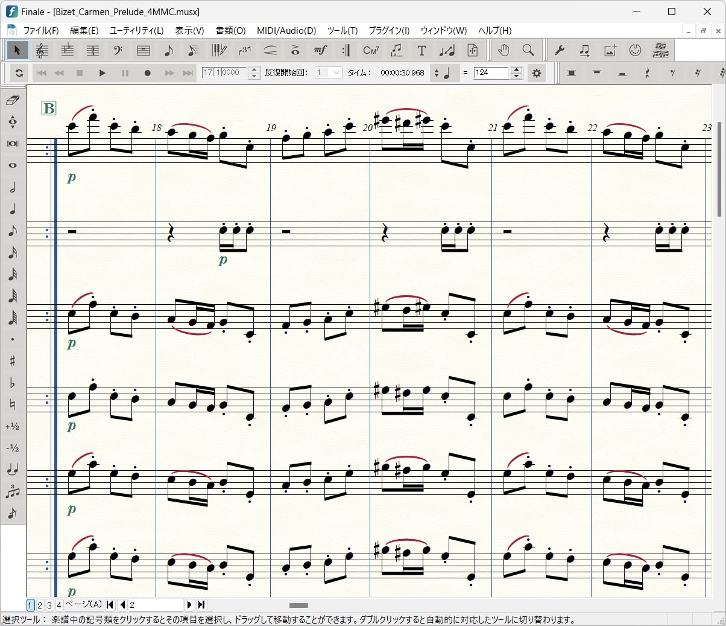The image size is (726, 626).
Task: Choose the 16th note duration in palette
Action: pos(13,252)
